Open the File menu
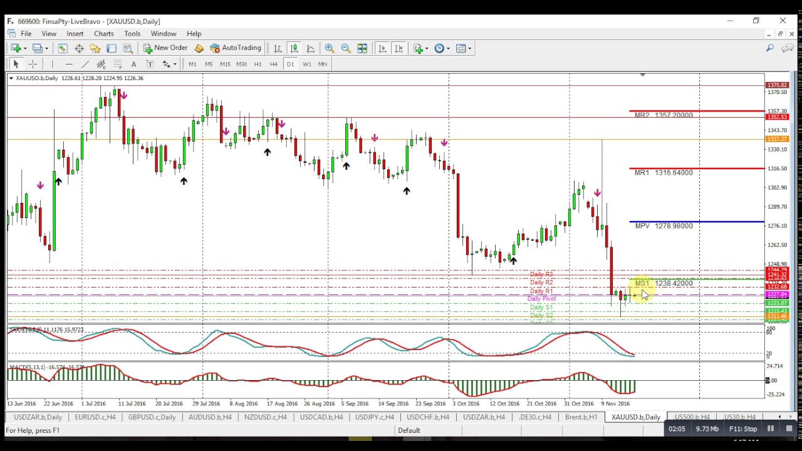 point(26,34)
